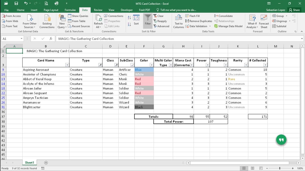The width and height of the screenshot is (305, 171).
Task: Open Existing Connections
Action: (x=47, y=22)
